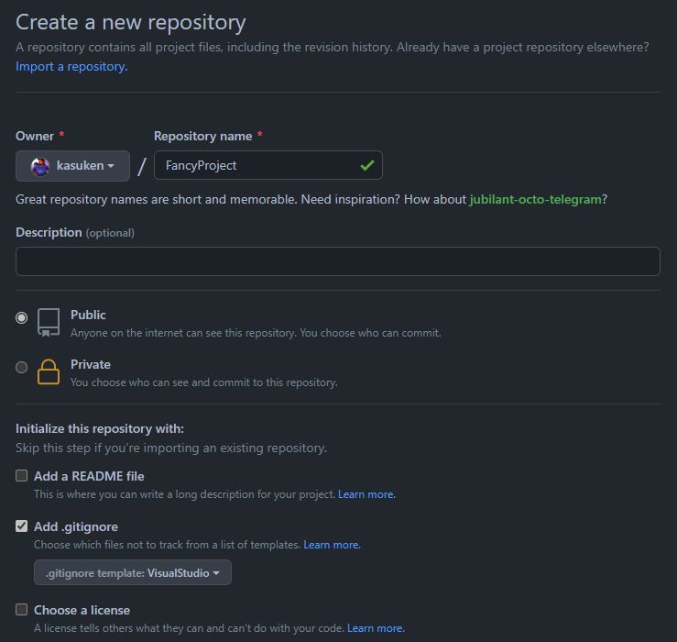Click the Choose a license label
677x642 pixels.
[x=82, y=610]
